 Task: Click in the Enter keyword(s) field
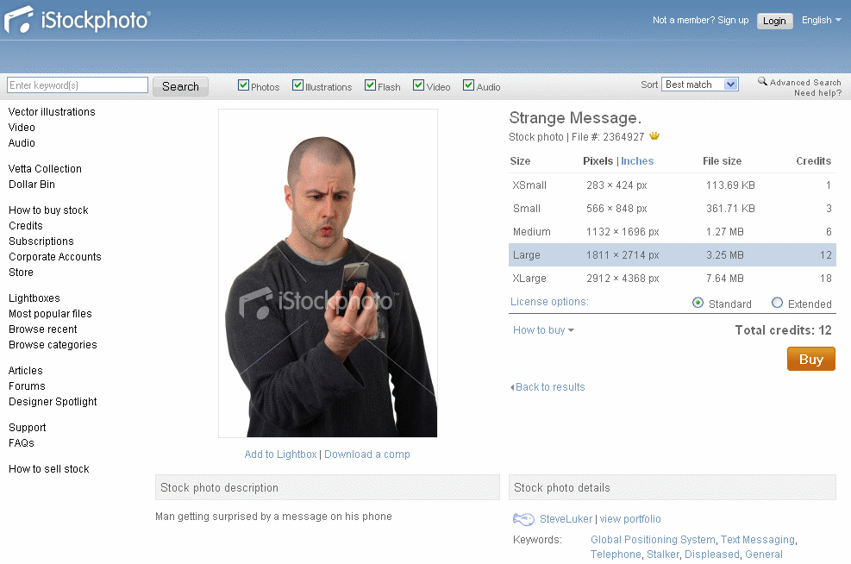pyautogui.click(x=78, y=85)
